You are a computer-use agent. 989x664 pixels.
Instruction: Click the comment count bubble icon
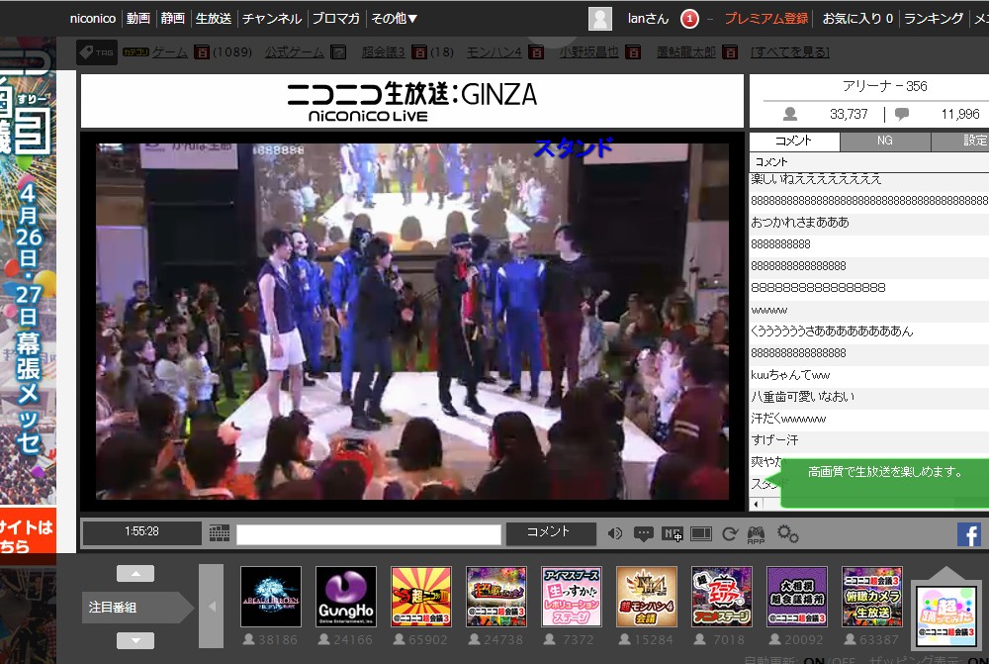[x=902, y=114]
